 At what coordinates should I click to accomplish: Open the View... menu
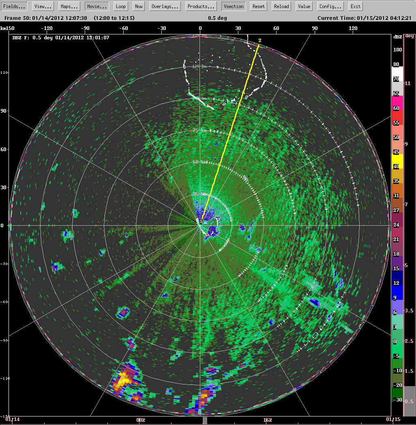point(42,6)
